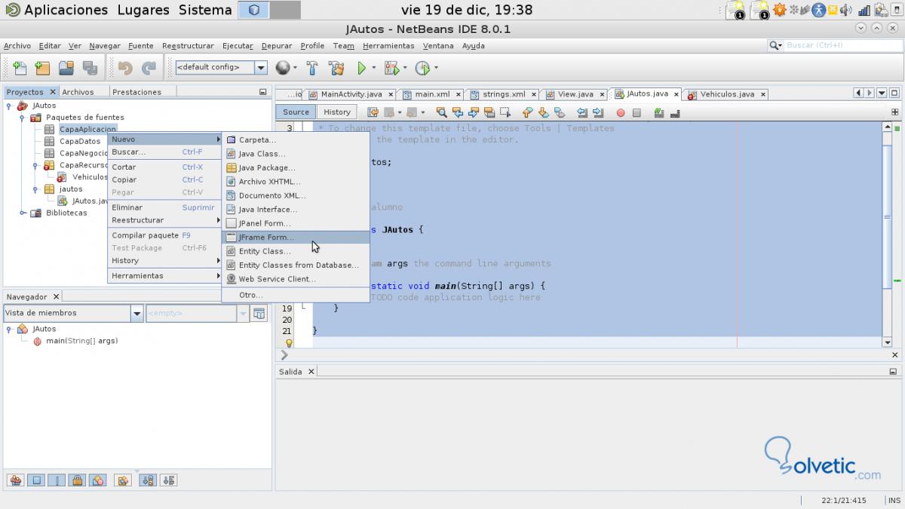905x509 pixels.
Task: Click the Debug Project icon
Action: coord(391,68)
